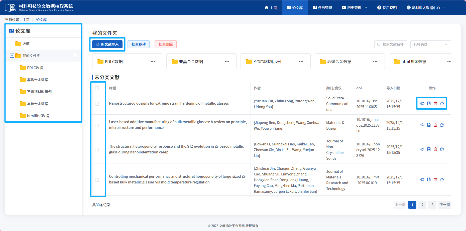Toggle the select-all checkbox in the table header

[x=97, y=88]
